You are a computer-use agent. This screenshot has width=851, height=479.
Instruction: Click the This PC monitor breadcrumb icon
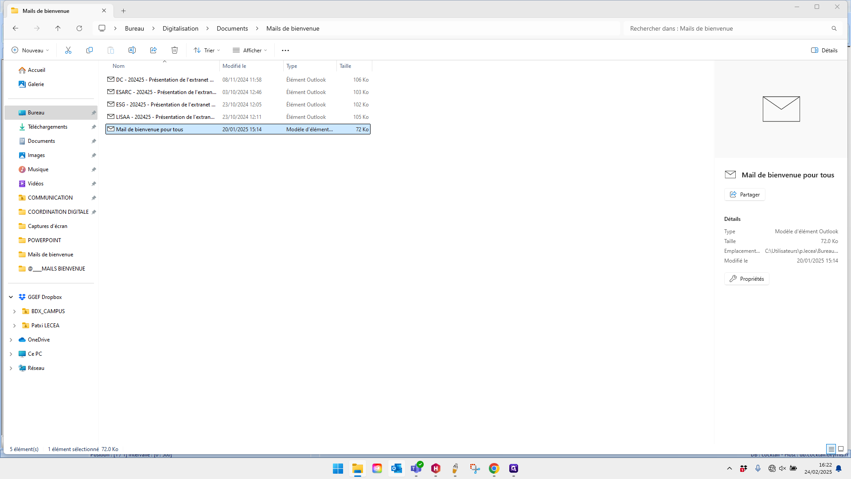(x=102, y=28)
